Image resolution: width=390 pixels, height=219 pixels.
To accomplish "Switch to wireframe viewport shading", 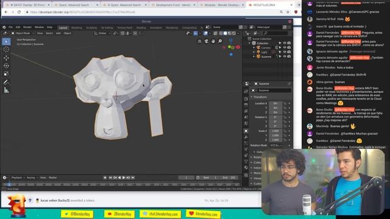I will (x=221, y=33).
